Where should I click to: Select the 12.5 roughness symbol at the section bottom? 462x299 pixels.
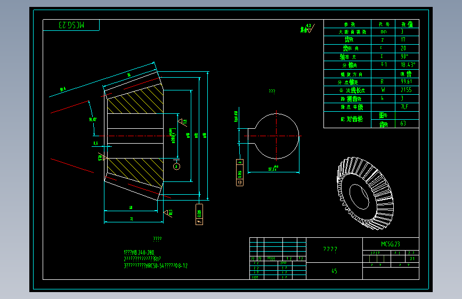coord(168,213)
